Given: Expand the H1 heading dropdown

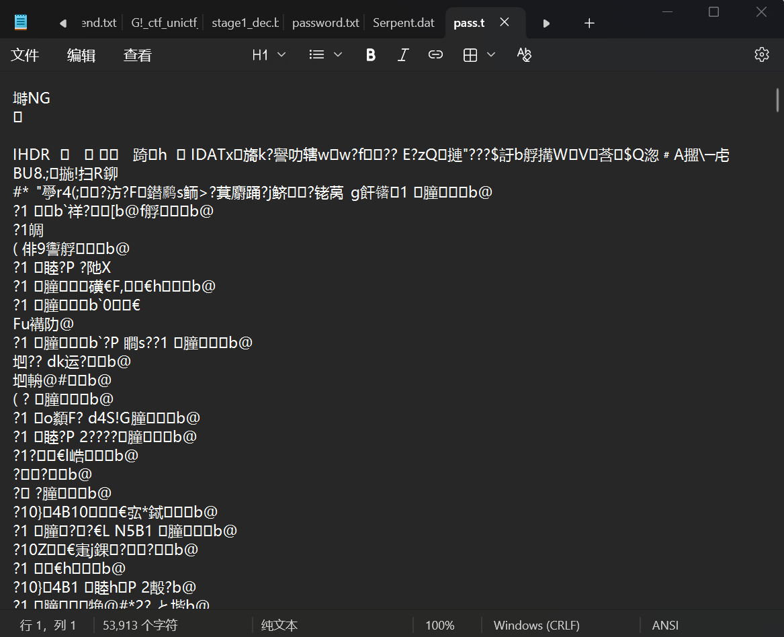Looking at the screenshot, I should point(269,55).
